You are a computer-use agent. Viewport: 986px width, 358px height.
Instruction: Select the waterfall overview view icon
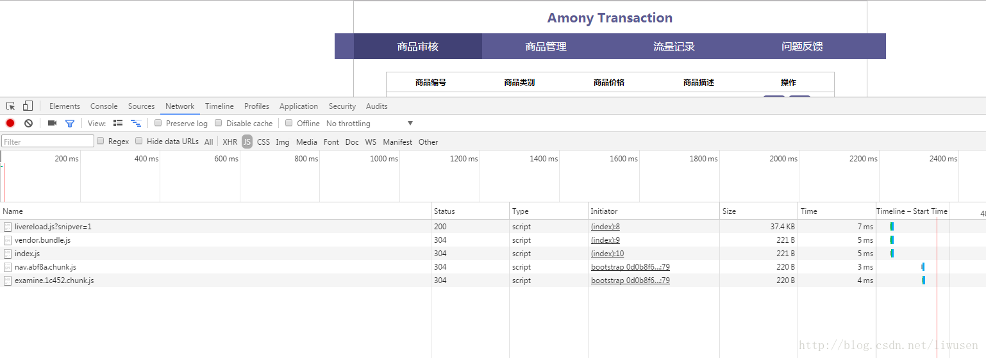pyautogui.click(x=135, y=123)
